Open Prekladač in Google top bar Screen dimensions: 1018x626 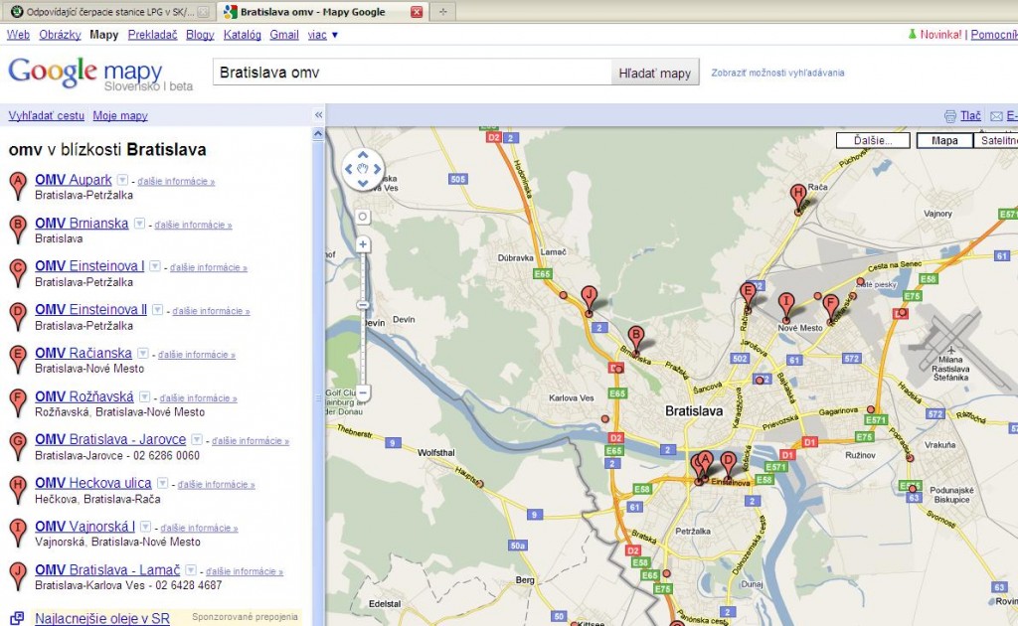tap(152, 35)
